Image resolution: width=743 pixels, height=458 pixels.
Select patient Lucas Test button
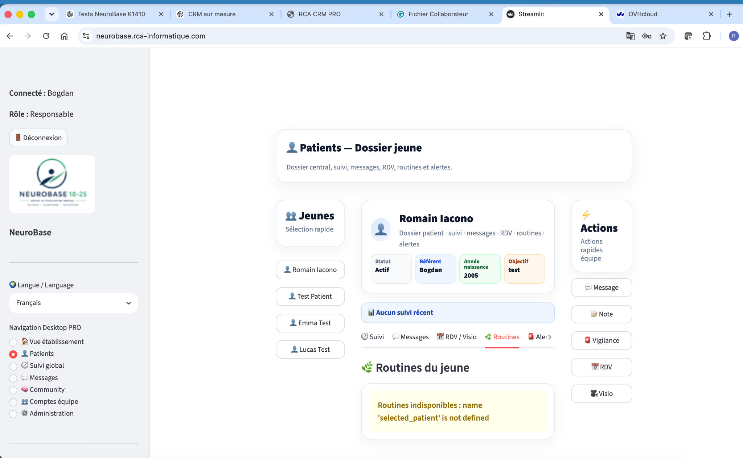point(310,349)
